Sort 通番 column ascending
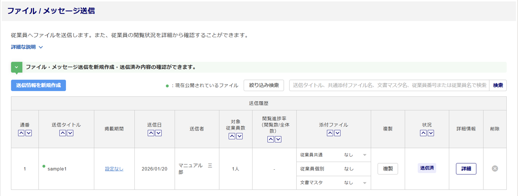518x196 pixels. (x=21, y=133)
